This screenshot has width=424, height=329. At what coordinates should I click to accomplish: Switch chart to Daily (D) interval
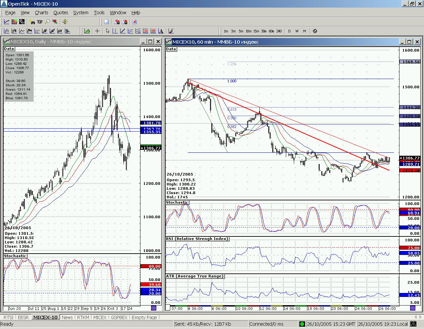point(290,31)
